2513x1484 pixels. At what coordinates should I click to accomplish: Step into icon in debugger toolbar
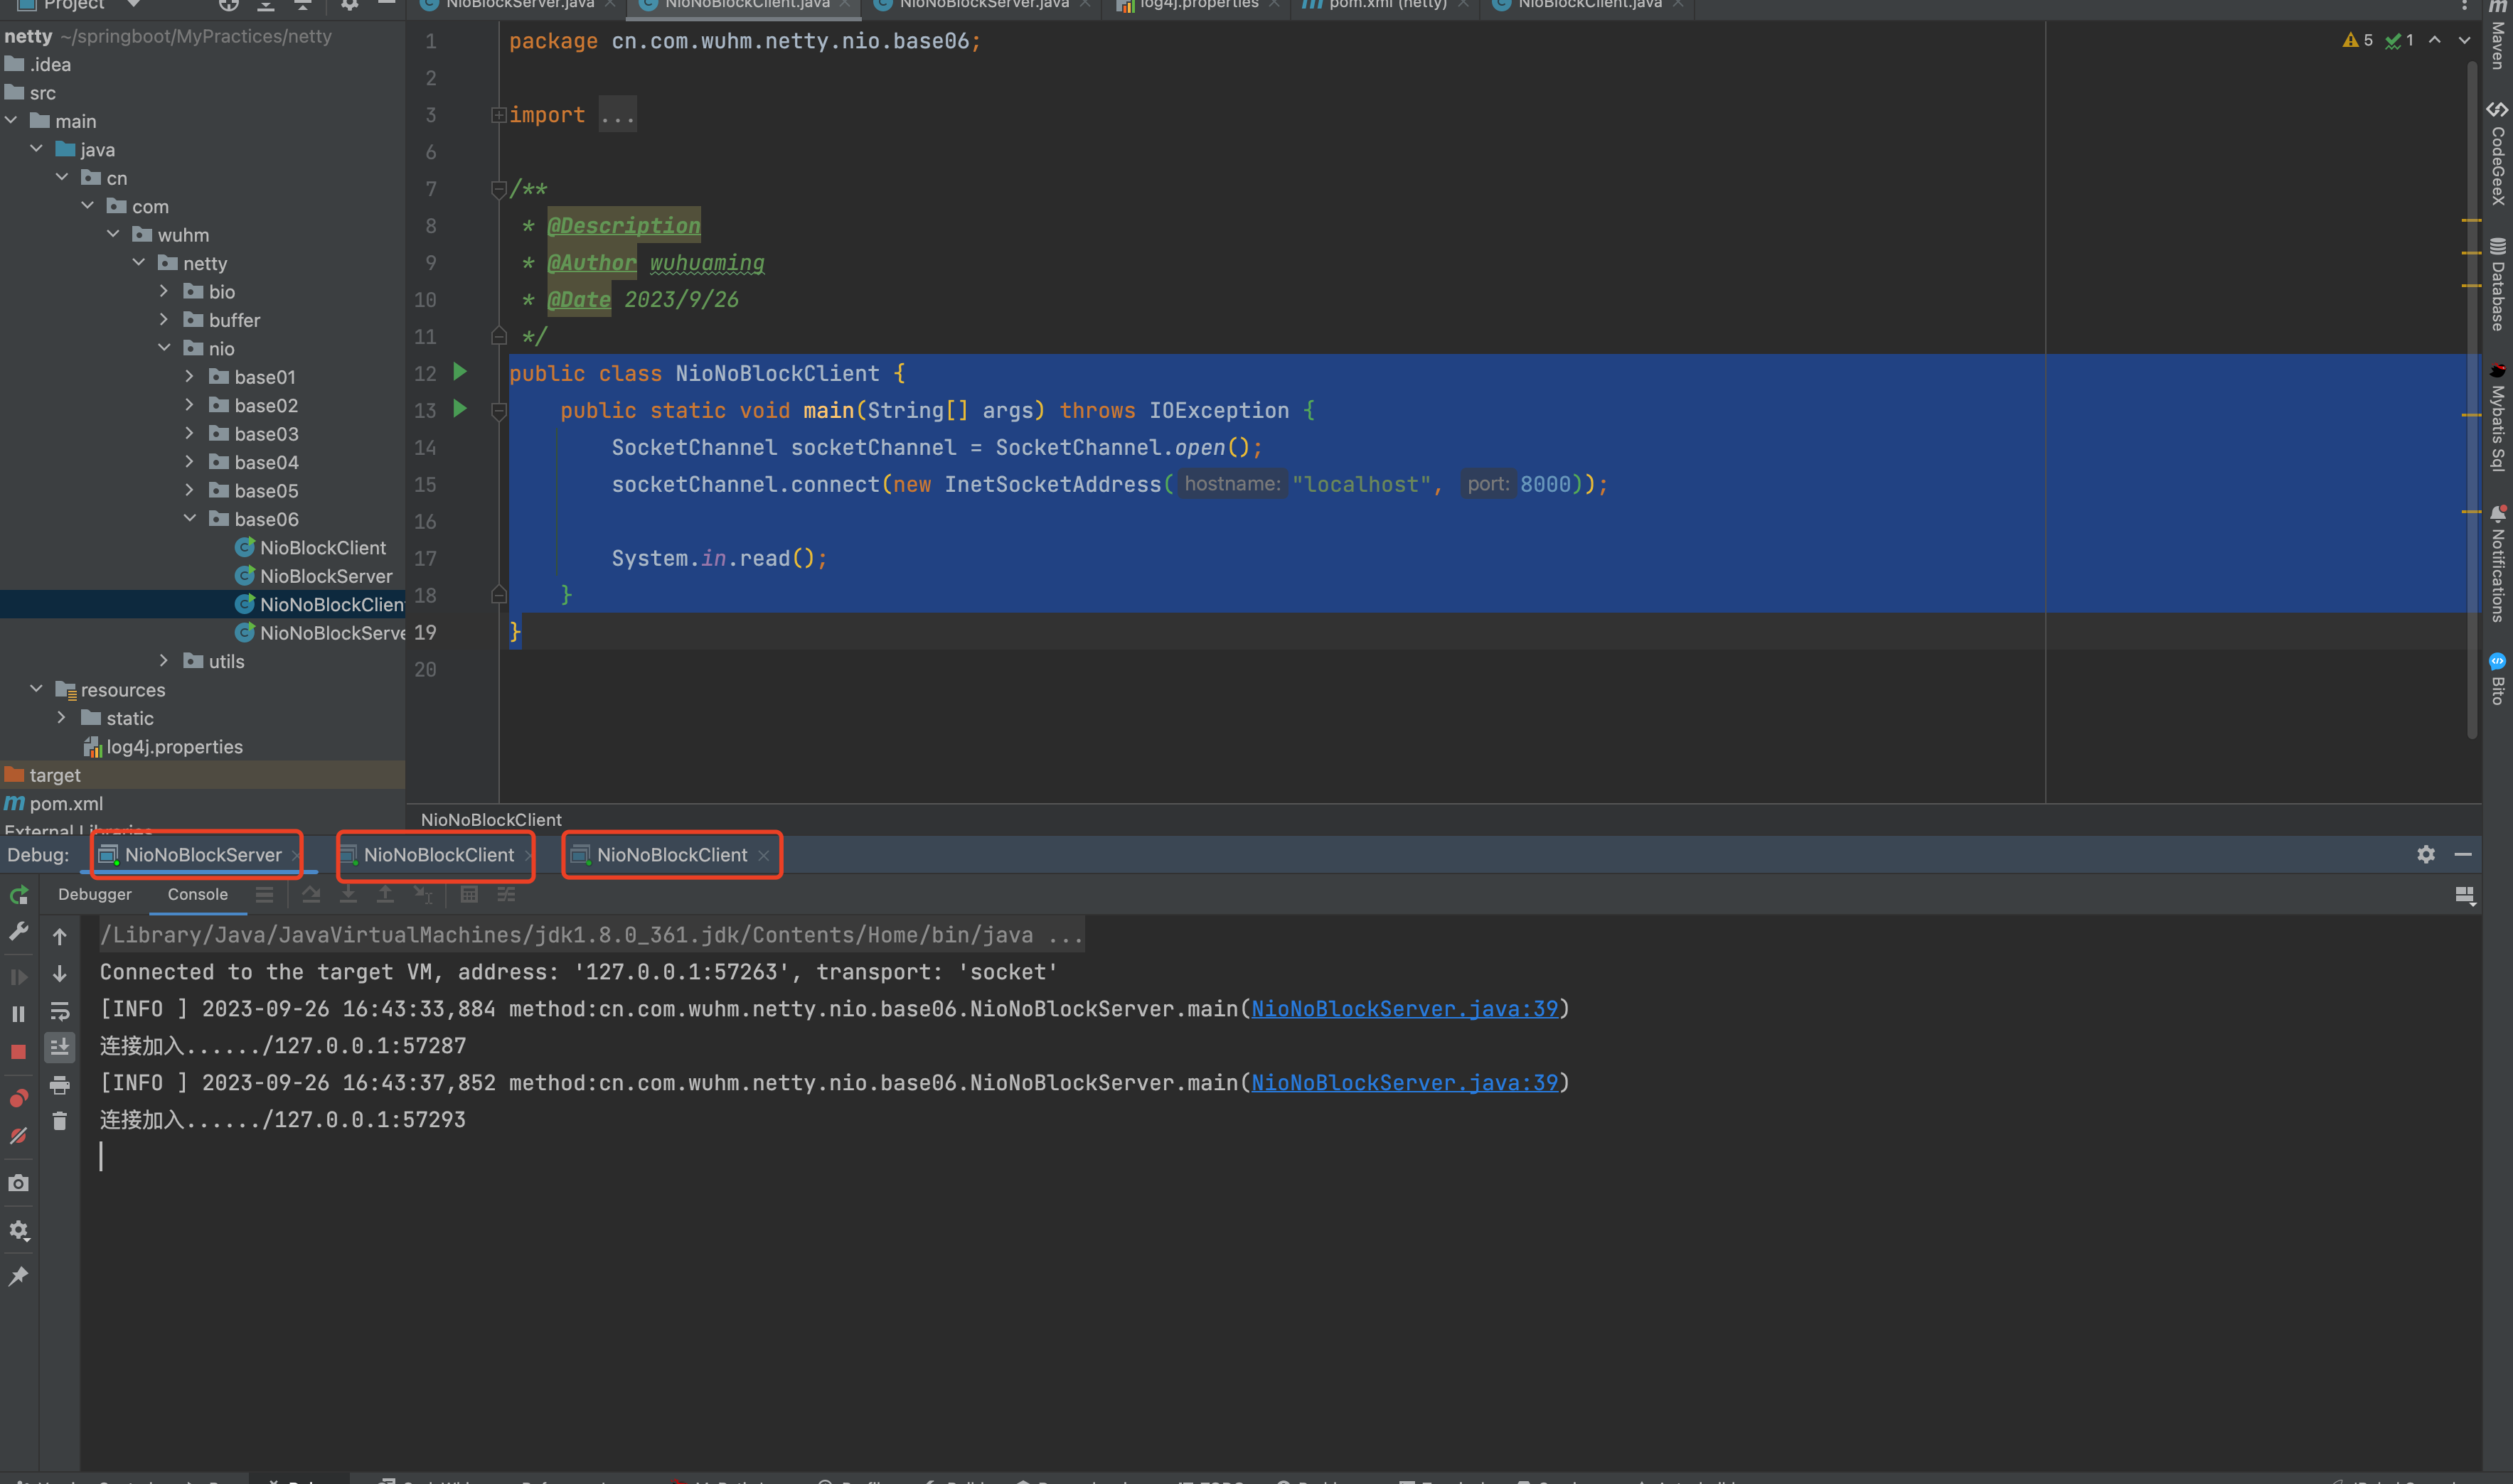348,895
